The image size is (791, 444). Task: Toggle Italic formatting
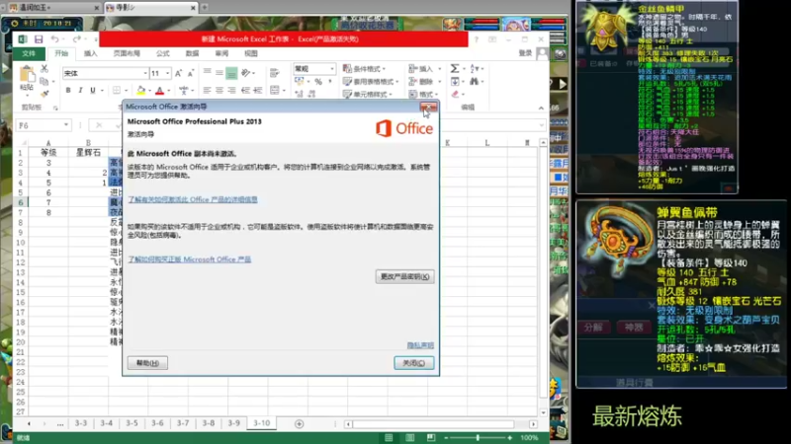pos(80,91)
